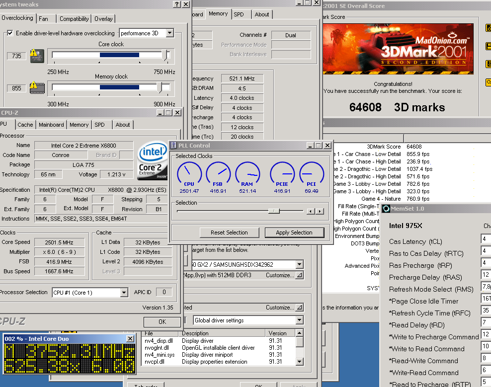
Task: Click the Car Chase Low Detail result 855.9 fps
Action: tap(418, 154)
